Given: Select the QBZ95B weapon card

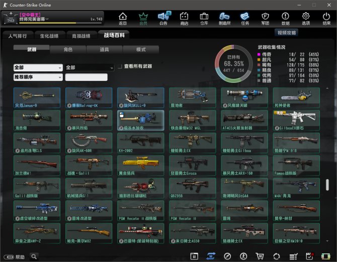Looking at the screenshot, I should (x=192, y=188).
